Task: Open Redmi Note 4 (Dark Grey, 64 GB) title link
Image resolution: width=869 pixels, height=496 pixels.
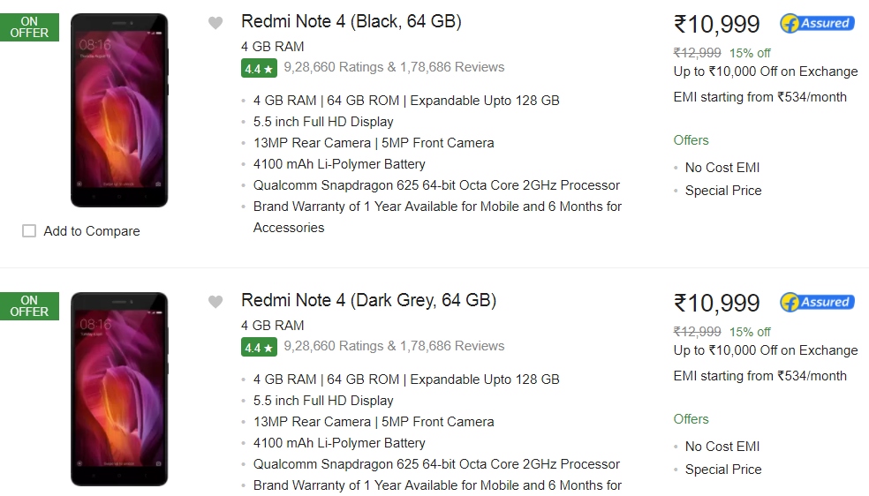Action: click(368, 300)
